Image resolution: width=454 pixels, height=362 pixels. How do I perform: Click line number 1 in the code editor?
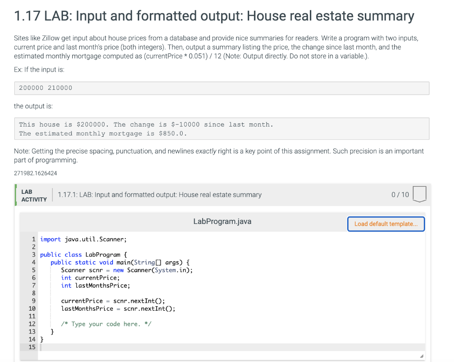point(34,239)
